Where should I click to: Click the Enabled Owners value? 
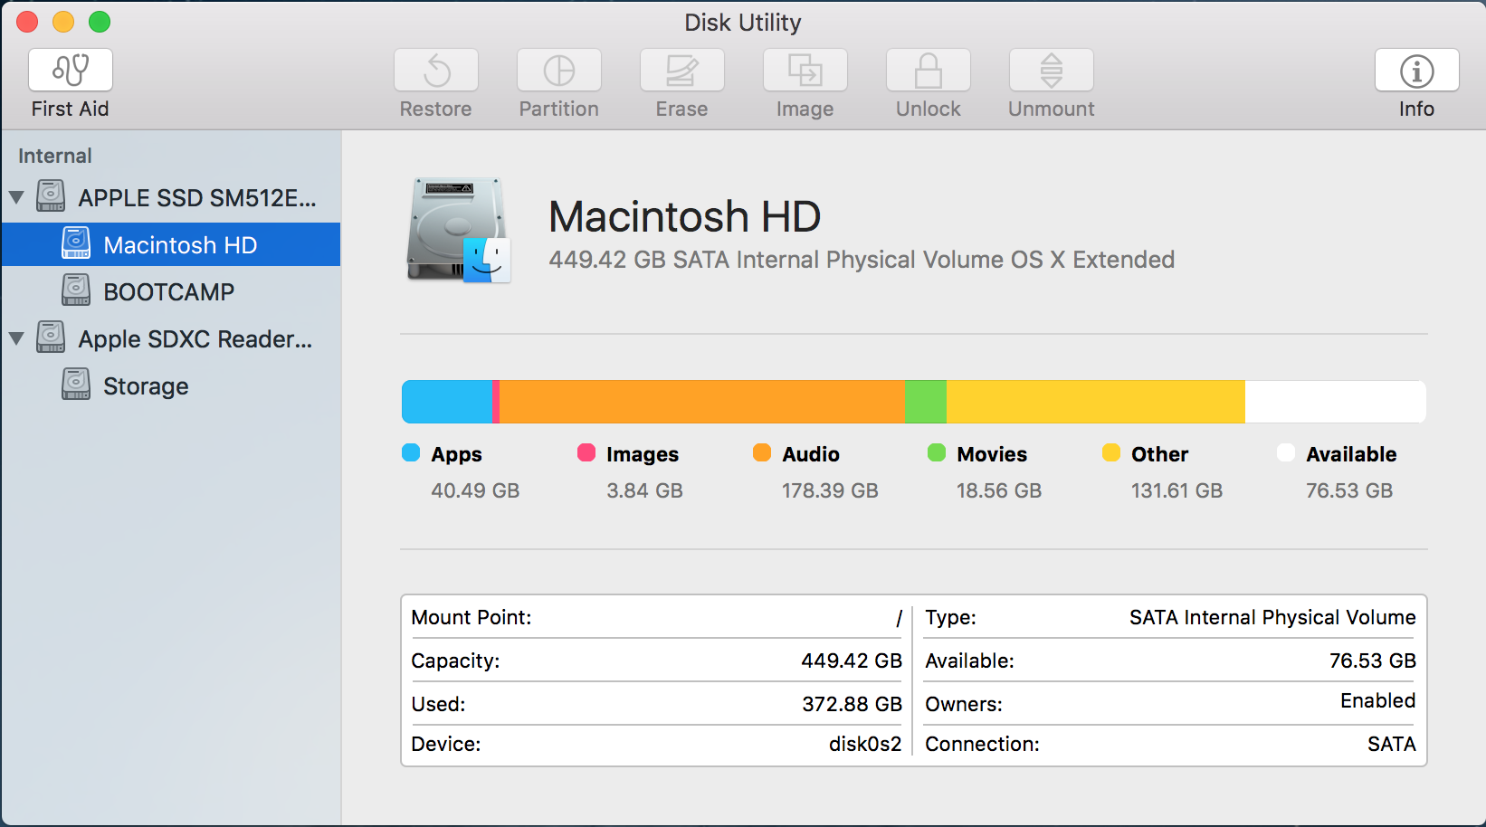click(x=1378, y=700)
